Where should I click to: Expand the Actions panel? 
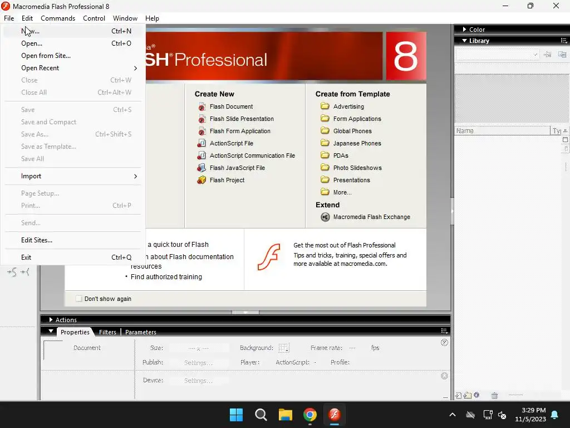[x=51, y=320]
